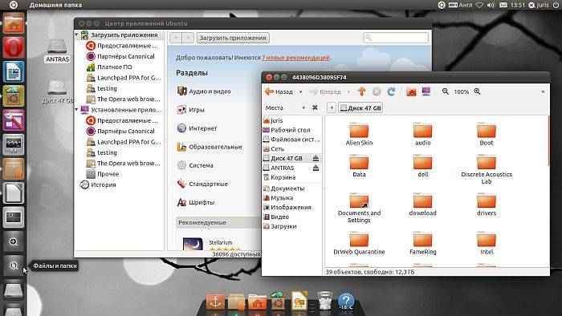The width and height of the screenshot is (562, 316).
Task: Reload the current folder view
Action: pyautogui.click(x=391, y=91)
